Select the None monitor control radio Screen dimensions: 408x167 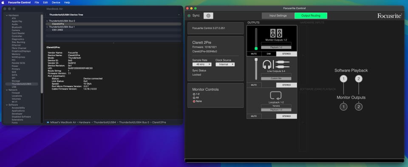[194, 101]
